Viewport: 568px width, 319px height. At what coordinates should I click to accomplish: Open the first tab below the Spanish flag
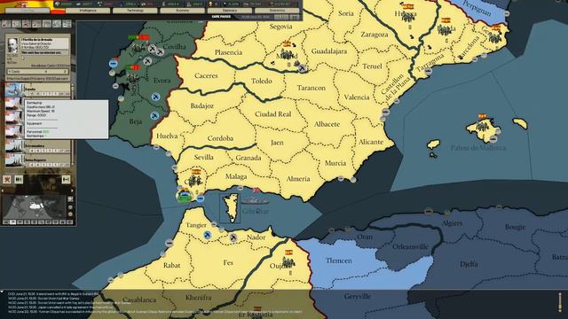28,11
